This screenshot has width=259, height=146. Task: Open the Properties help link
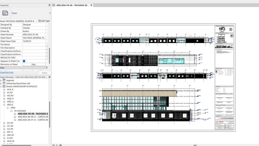point(6,72)
